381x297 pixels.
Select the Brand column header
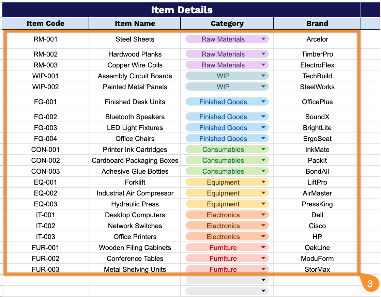pyautogui.click(x=317, y=23)
